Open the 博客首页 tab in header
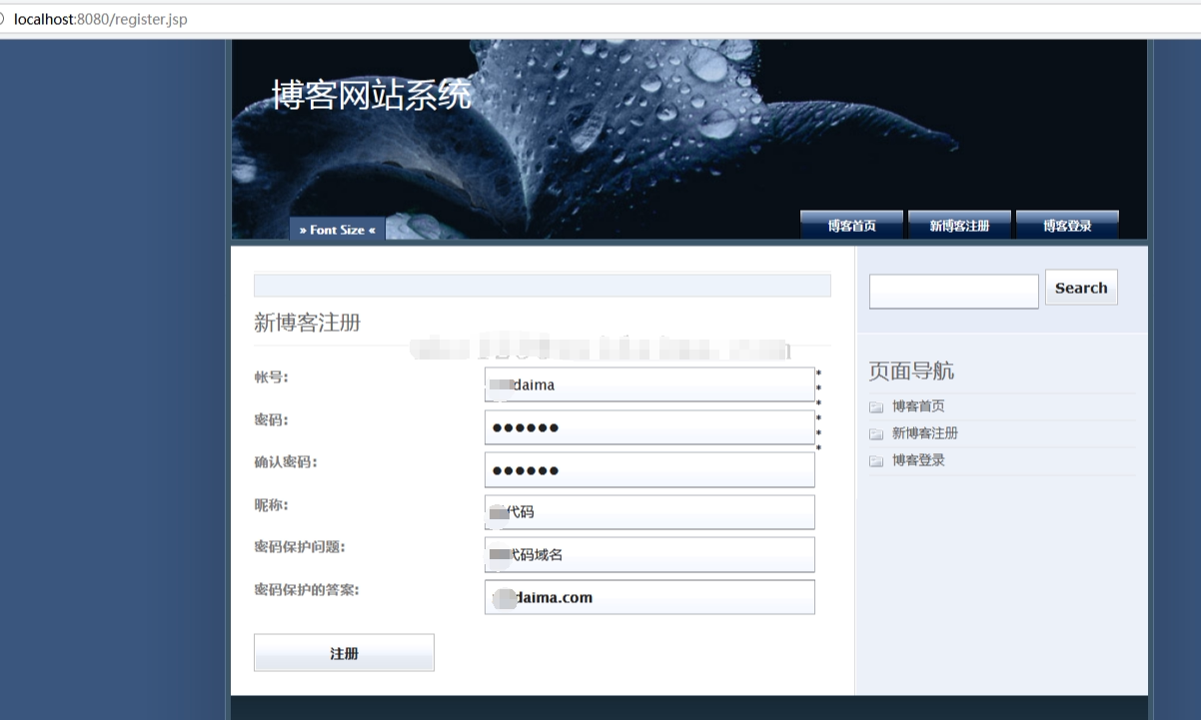The image size is (1201, 720). tap(852, 225)
